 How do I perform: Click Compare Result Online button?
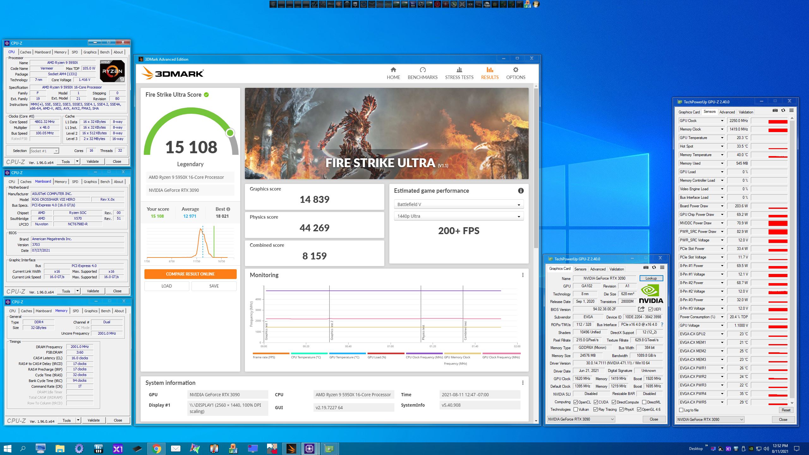click(x=190, y=274)
